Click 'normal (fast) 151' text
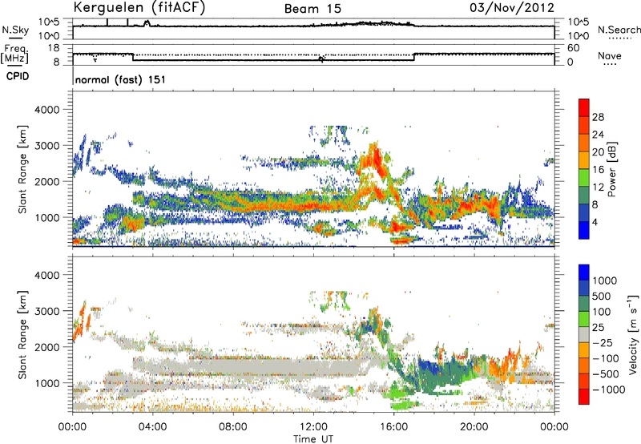This screenshot has height=444, width=641. (121, 79)
